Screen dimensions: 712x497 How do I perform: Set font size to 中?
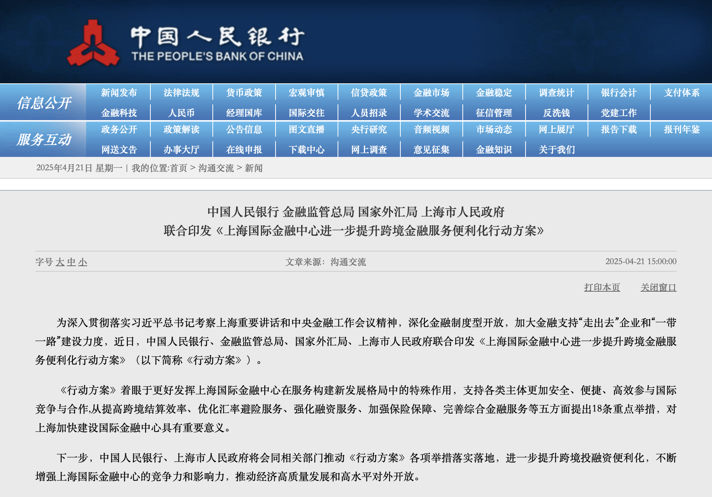click(71, 262)
